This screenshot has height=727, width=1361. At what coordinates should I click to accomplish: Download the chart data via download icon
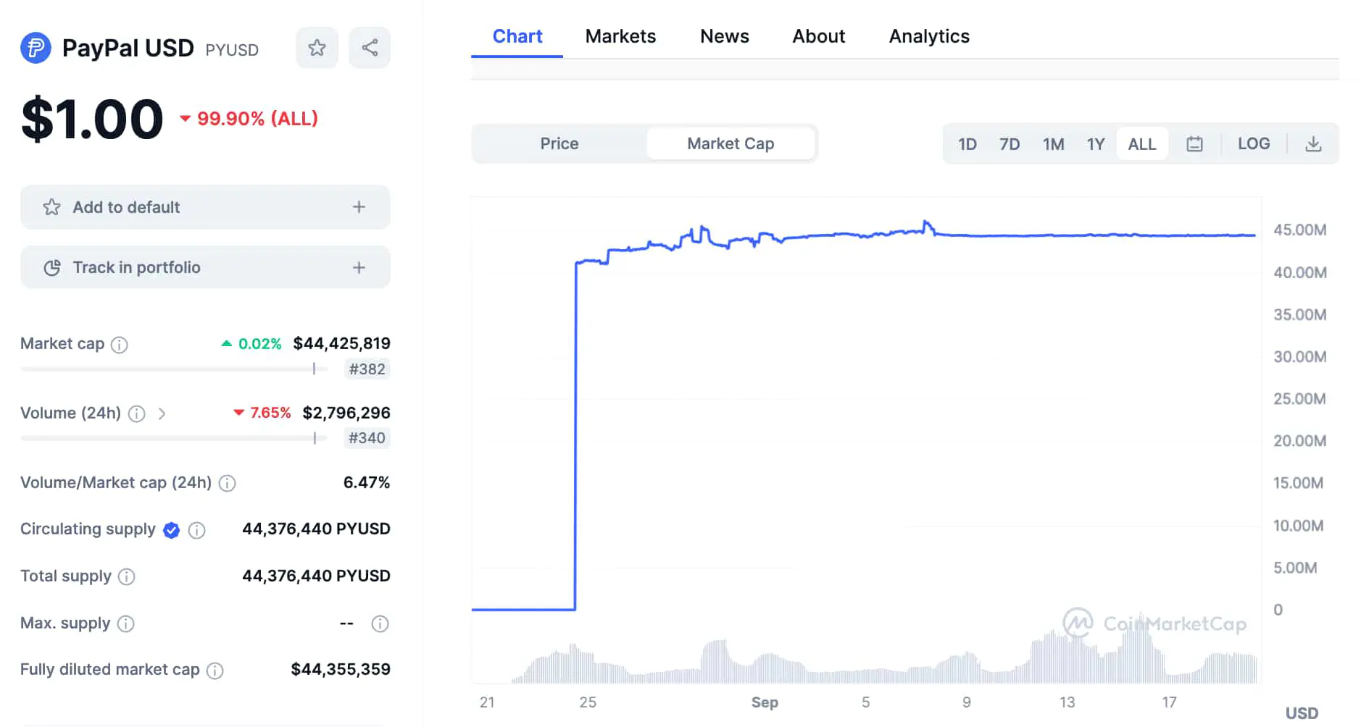[x=1314, y=143]
